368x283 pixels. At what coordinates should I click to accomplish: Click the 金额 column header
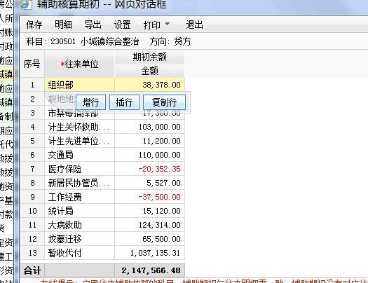tap(149, 71)
